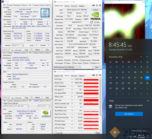Click the screenshot camera icon in GPU-Z Graphics Card window
The width and height of the screenshot is (152, 139).
93,5
